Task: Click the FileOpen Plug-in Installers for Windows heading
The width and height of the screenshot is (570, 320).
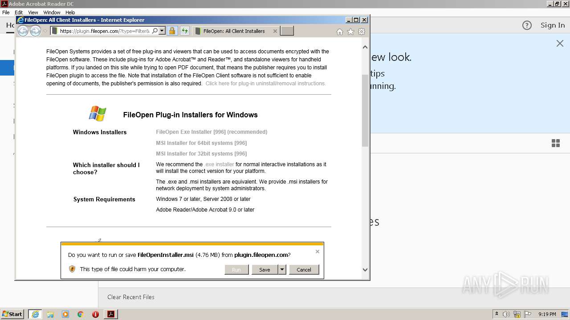Action: (x=190, y=115)
